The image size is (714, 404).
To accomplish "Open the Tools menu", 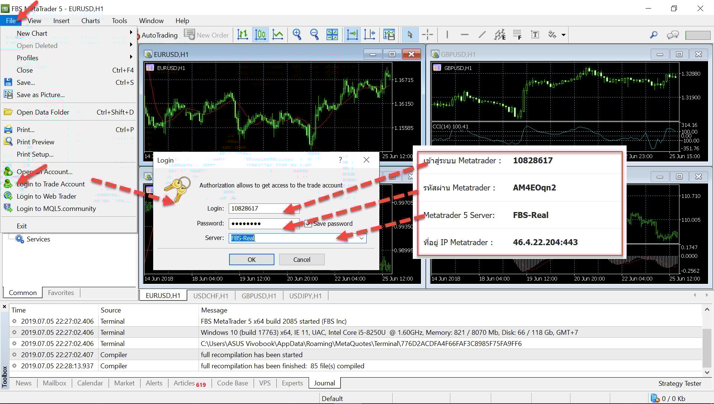I will pyautogui.click(x=119, y=20).
